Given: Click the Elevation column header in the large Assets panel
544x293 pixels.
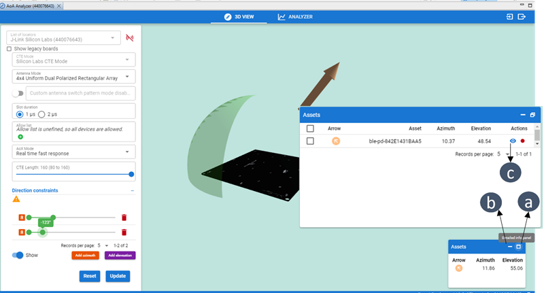Looking at the screenshot, I should pyautogui.click(x=481, y=128).
